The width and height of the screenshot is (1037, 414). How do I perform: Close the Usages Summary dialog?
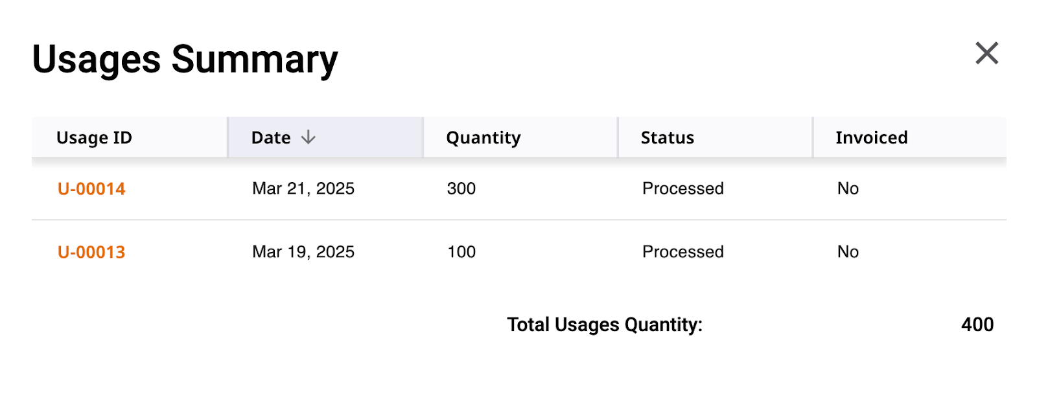tap(986, 53)
